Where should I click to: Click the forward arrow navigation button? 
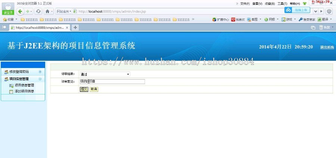(27, 11)
